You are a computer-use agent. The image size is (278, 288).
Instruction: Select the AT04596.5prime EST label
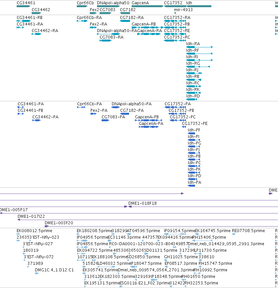point(143,231)
